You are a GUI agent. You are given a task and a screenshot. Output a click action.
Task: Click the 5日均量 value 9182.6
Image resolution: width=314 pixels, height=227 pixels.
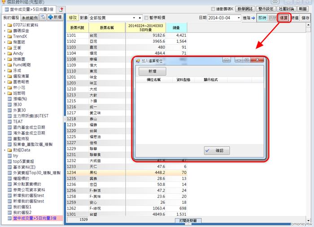coord(159,35)
